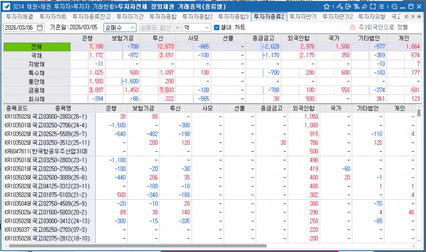
Task: Select row 국고03250-2706(24-4)
Action: pyautogui.click(x=209, y=125)
